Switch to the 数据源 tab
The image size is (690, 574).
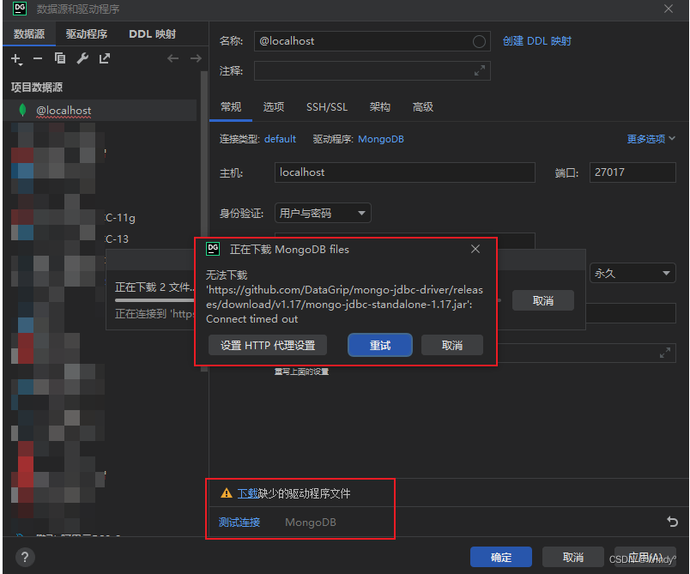(29, 33)
